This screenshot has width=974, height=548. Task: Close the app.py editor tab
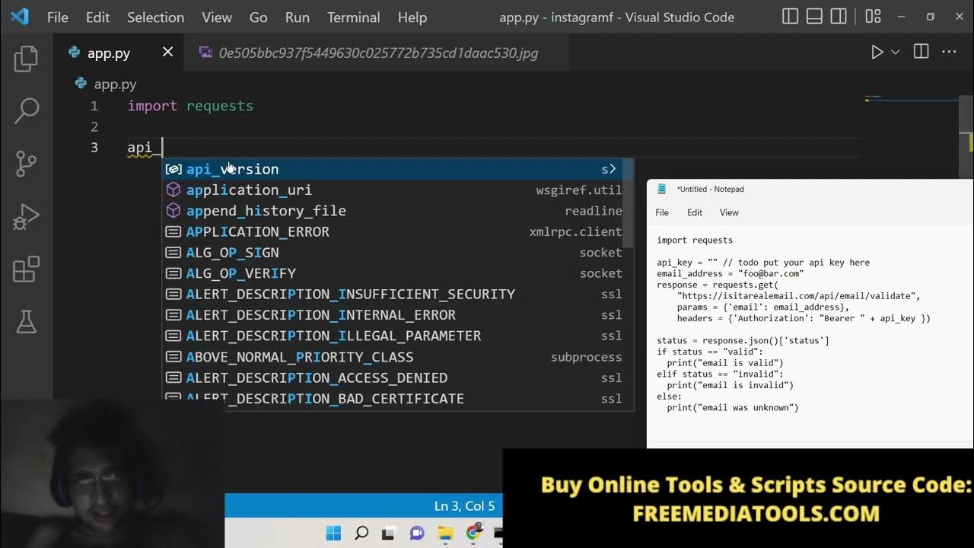[167, 52]
